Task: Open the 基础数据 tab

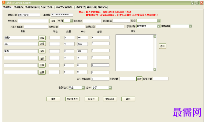Action: pos(91,7)
